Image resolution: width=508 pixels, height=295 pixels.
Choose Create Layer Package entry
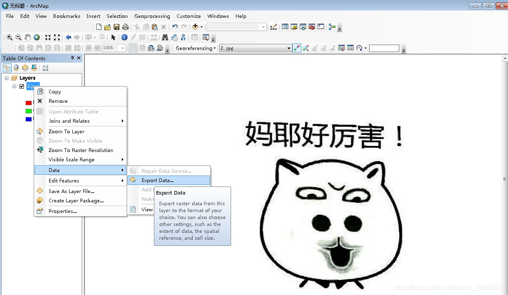[80, 200]
